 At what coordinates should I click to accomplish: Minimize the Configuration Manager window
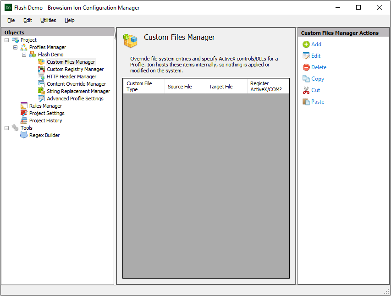338,7
